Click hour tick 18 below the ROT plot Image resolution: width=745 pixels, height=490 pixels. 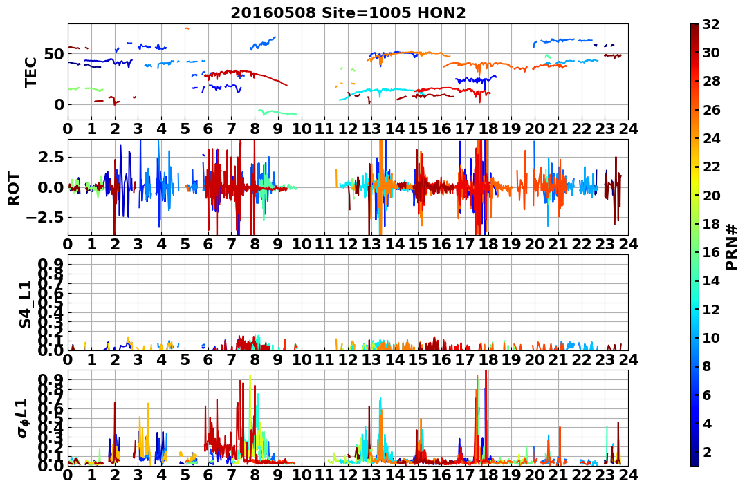click(488, 244)
